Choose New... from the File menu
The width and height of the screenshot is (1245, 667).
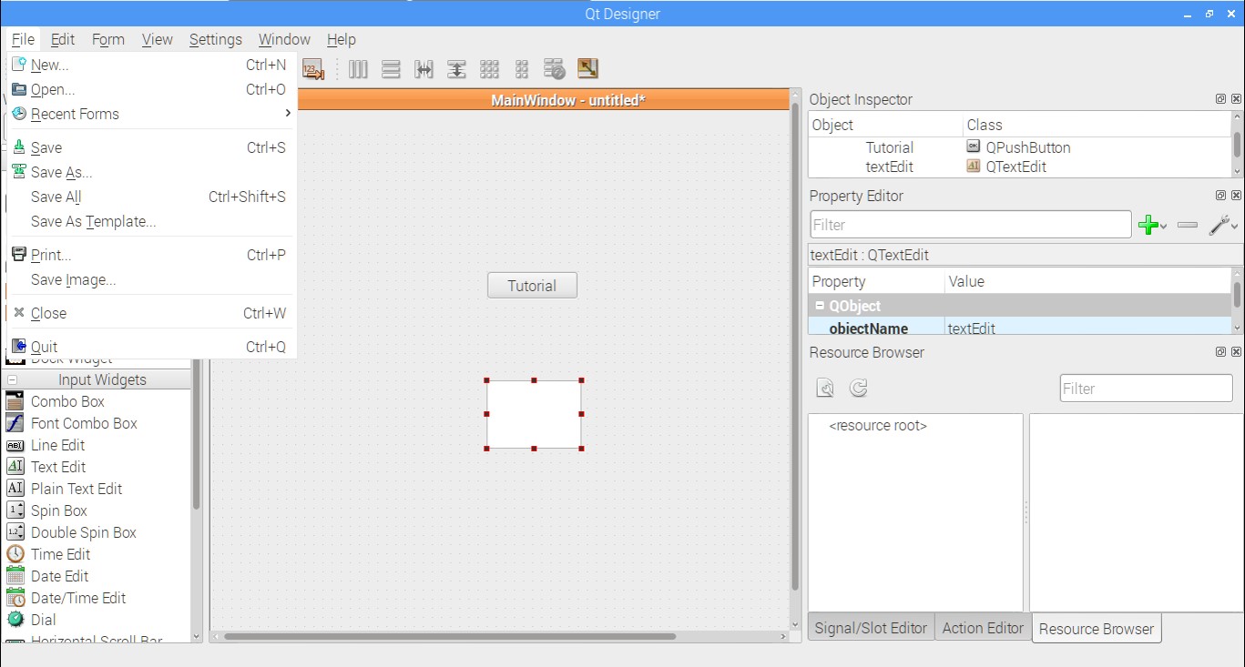150,65
